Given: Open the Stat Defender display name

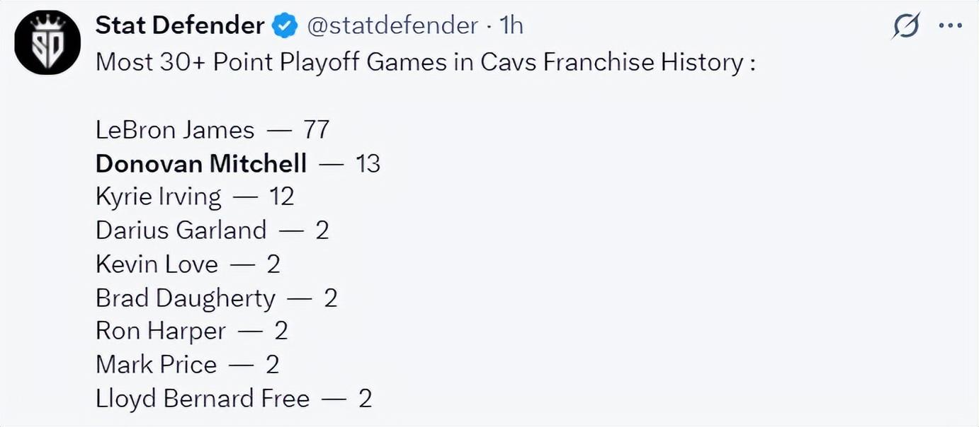Looking at the screenshot, I should click(x=180, y=26).
